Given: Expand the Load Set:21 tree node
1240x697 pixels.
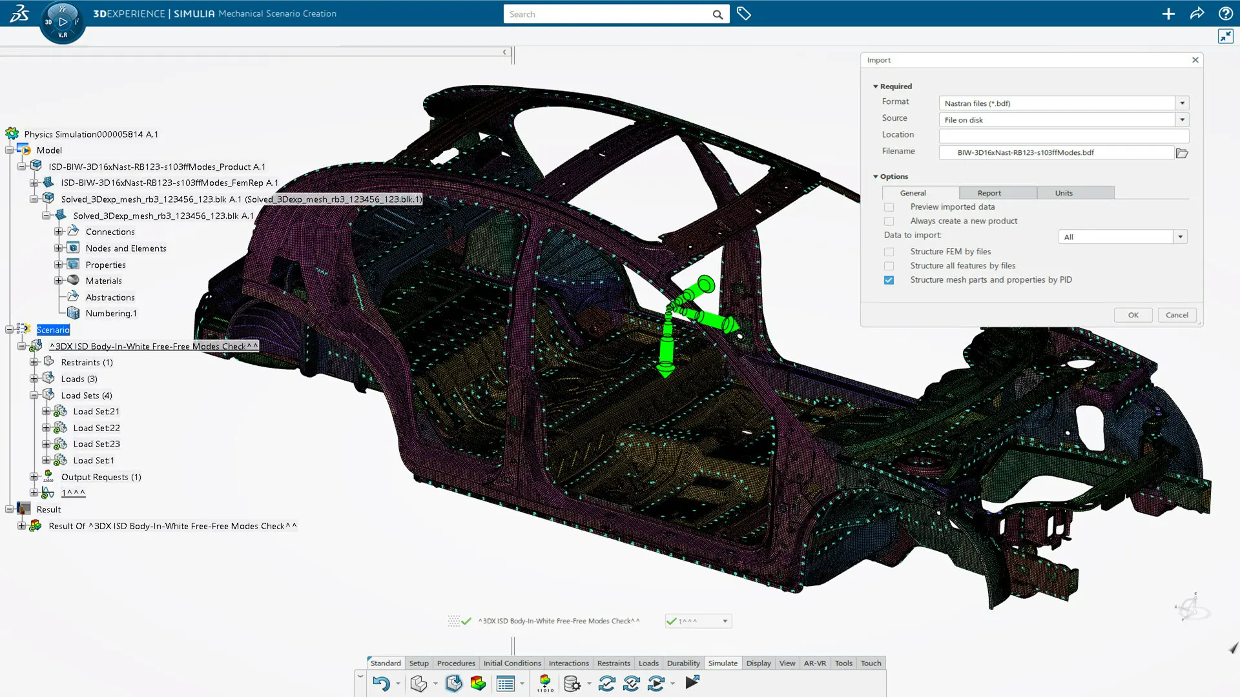Looking at the screenshot, I should [x=46, y=411].
